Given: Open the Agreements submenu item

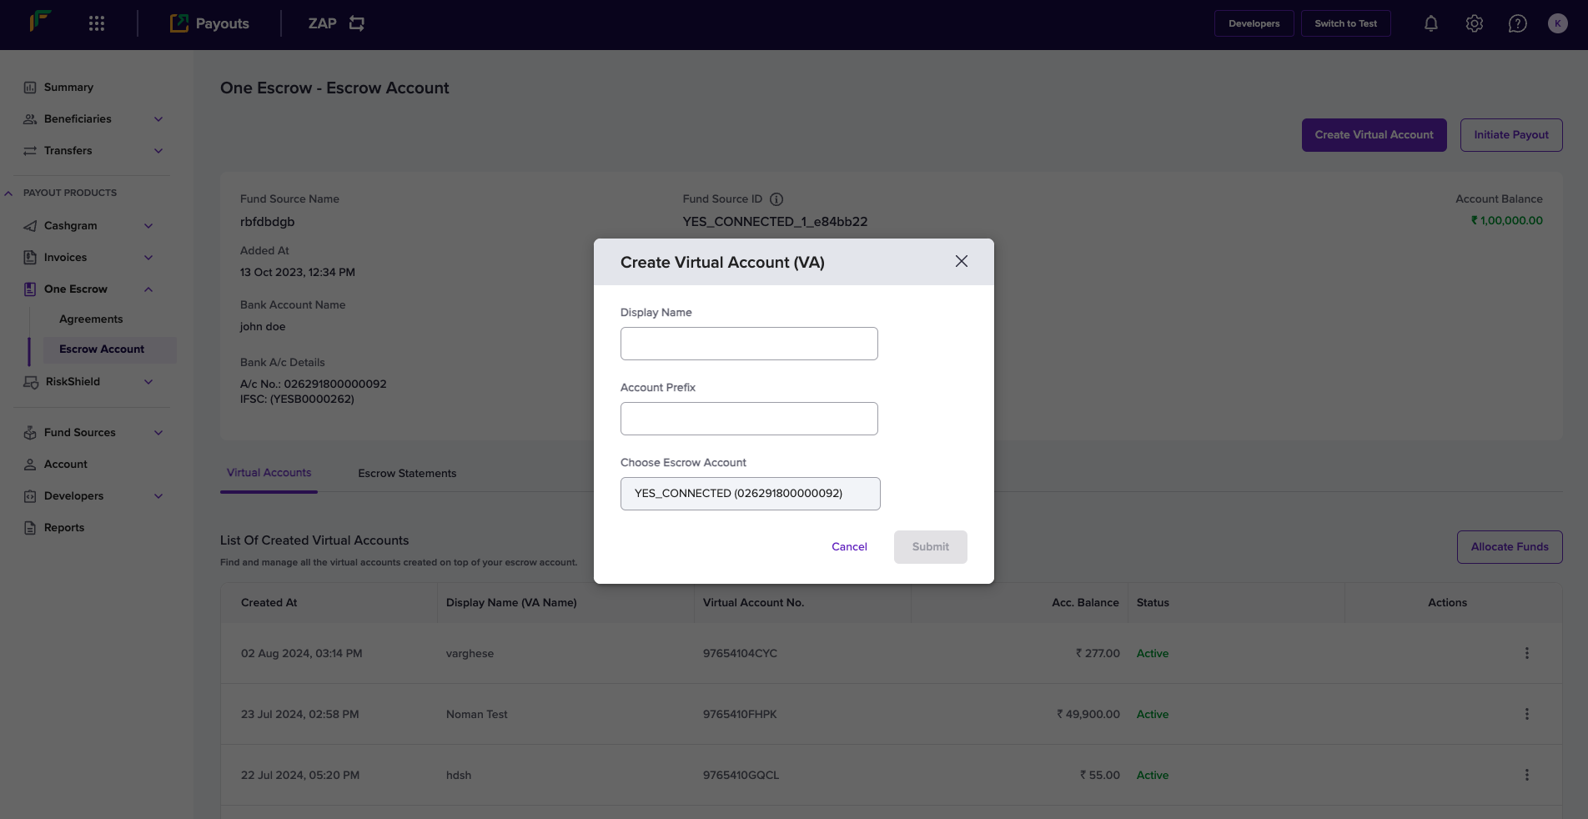Looking at the screenshot, I should tap(91, 319).
